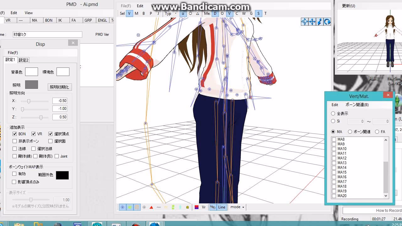The height and width of the screenshot is (226, 402).
Task: Click the model name field 初音ミク
Action: pyautogui.click(x=47, y=35)
